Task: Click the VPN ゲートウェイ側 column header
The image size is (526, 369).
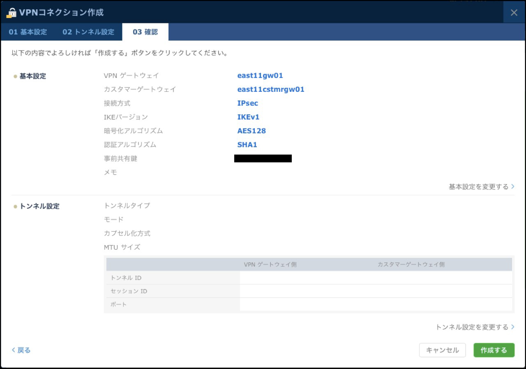Action: (x=270, y=264)
